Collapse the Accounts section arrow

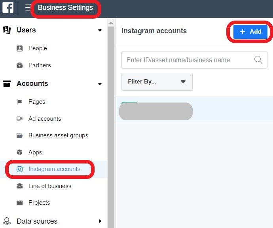pyautogui.click(x=100, y=84)
